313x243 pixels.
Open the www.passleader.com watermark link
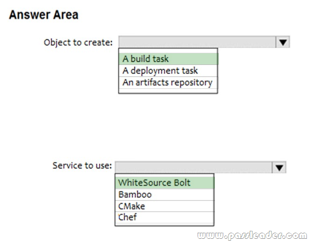[253, 235]
